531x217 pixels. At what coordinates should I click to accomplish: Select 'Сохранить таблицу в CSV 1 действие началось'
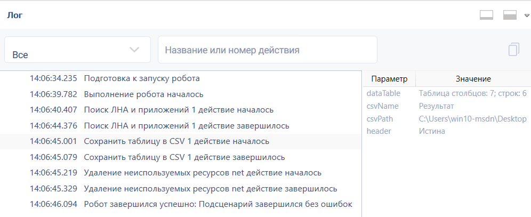tap(181, 141)
